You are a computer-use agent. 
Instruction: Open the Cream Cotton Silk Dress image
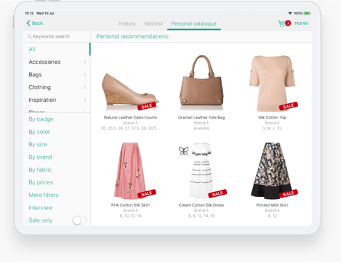coord(201,171)
